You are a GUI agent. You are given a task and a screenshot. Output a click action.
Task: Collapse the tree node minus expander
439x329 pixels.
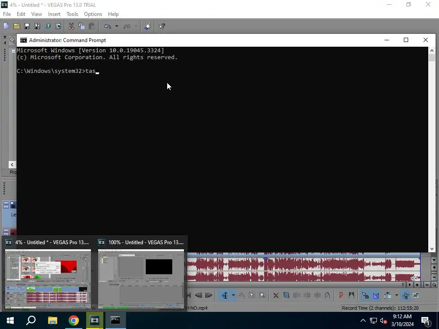click(13, 51)
